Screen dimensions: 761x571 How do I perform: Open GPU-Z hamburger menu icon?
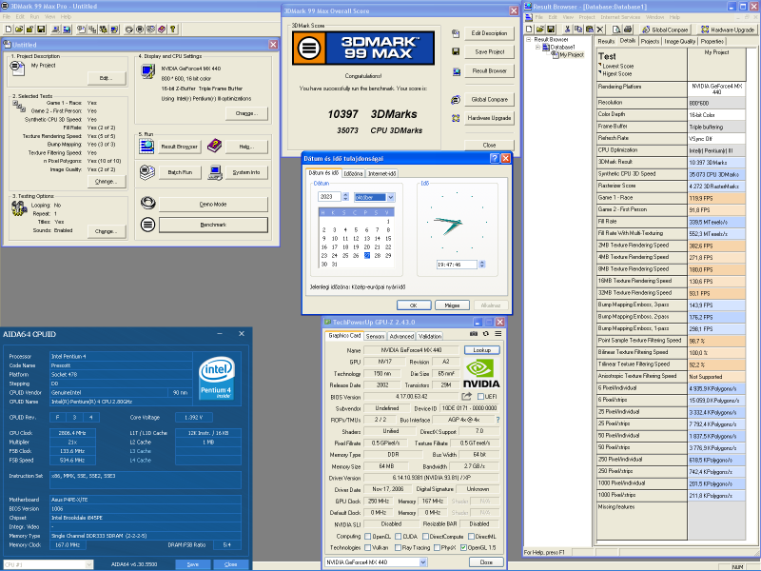pyautogui.click(x=498, y=334)
